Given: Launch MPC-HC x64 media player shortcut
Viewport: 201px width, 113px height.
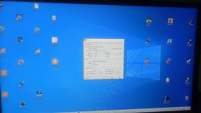Looking at the screenshot, I should point(38,51).
